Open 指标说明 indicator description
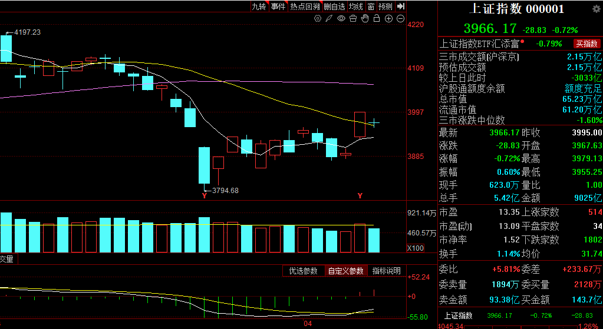 pos(386,271)
